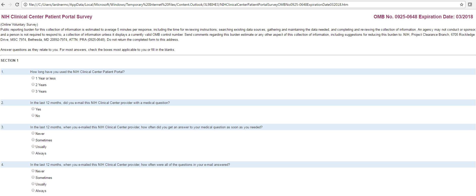View site information icon in address bar
This screenshot has width=476, height=196.
(x=25, y=5)
